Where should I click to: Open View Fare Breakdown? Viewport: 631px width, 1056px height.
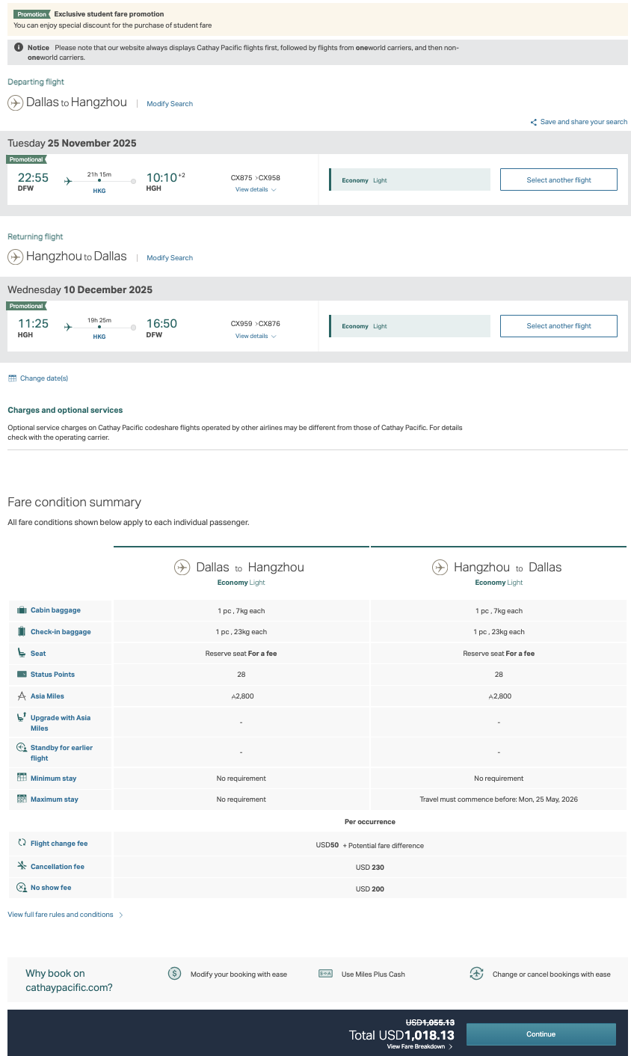(419, 1047)
